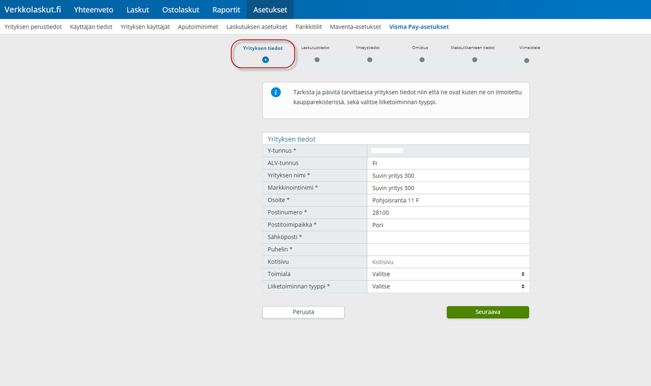
Task: Click the Yrityksen tiedot section heading
Action: (291, 139)
